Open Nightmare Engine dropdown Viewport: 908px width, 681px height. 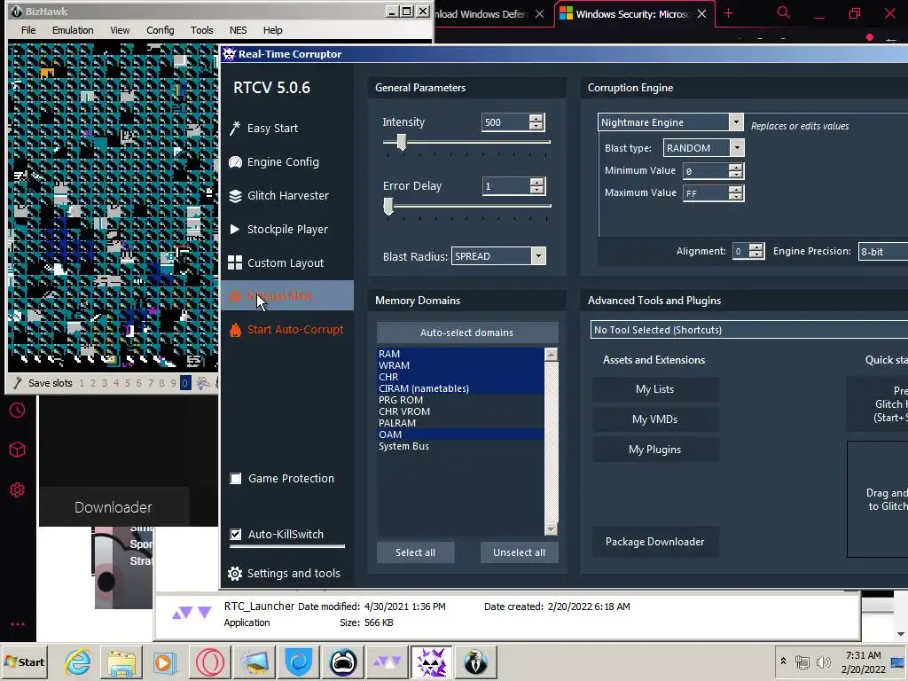pyautogui.click(x=735, y=122)
